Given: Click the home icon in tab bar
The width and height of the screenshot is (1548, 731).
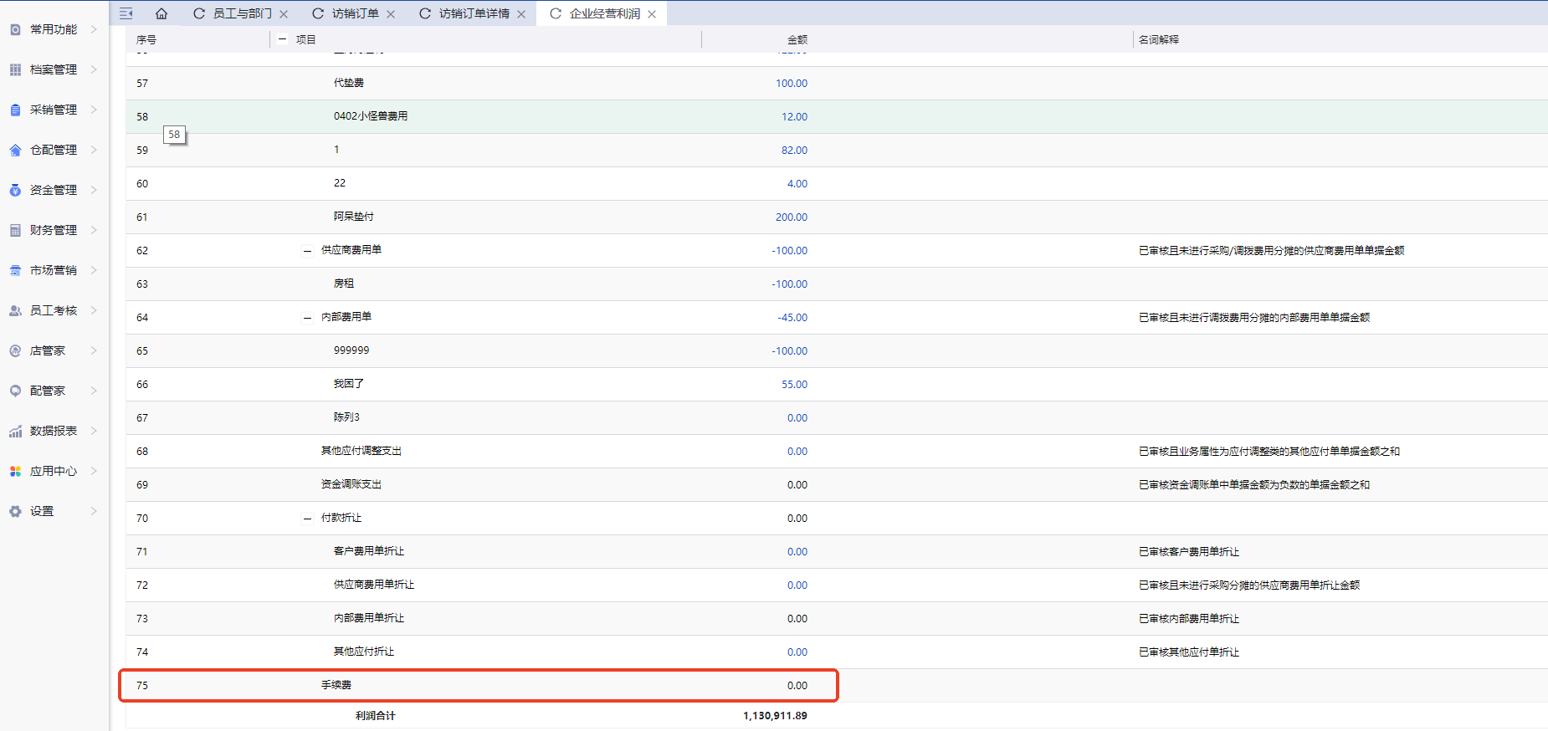Looking at the screenshot, I should (x=161, y=13).
